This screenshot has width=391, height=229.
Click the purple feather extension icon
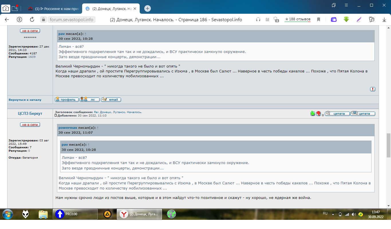(359, 19)
